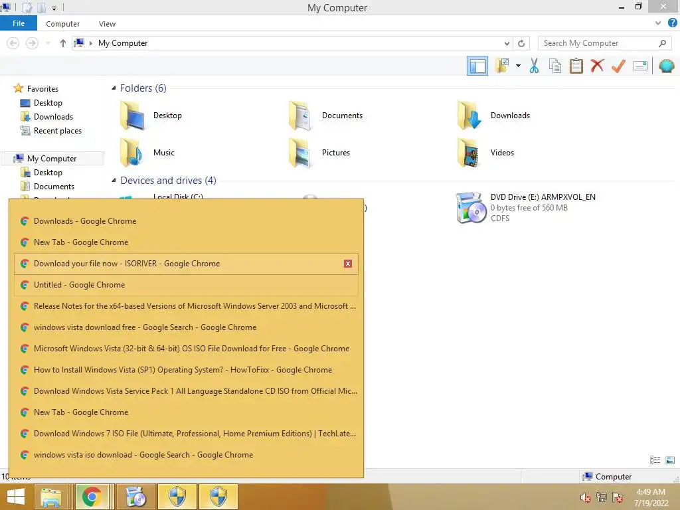680x510 pixels.
Task: Open recent locations dropdown next to Forward
Action: pos(48,43)
